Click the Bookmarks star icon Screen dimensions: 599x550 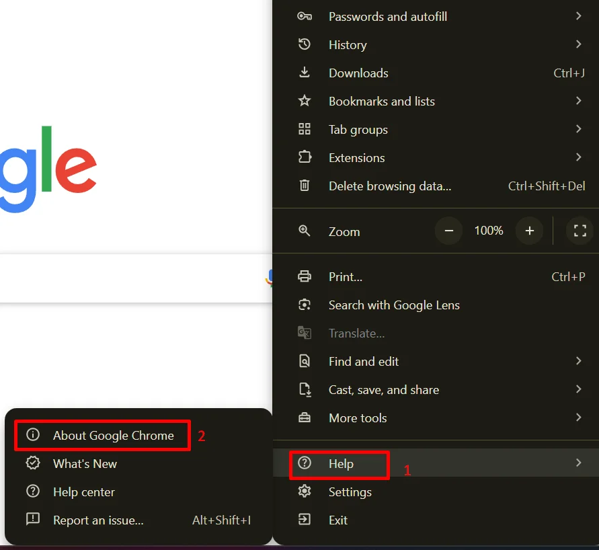(x=305, y=101)
